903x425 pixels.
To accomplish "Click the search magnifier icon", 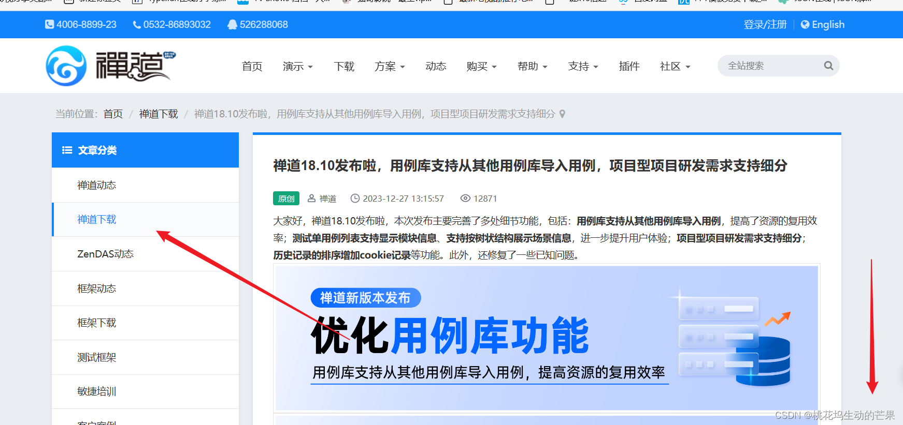I will coord(828,66).
